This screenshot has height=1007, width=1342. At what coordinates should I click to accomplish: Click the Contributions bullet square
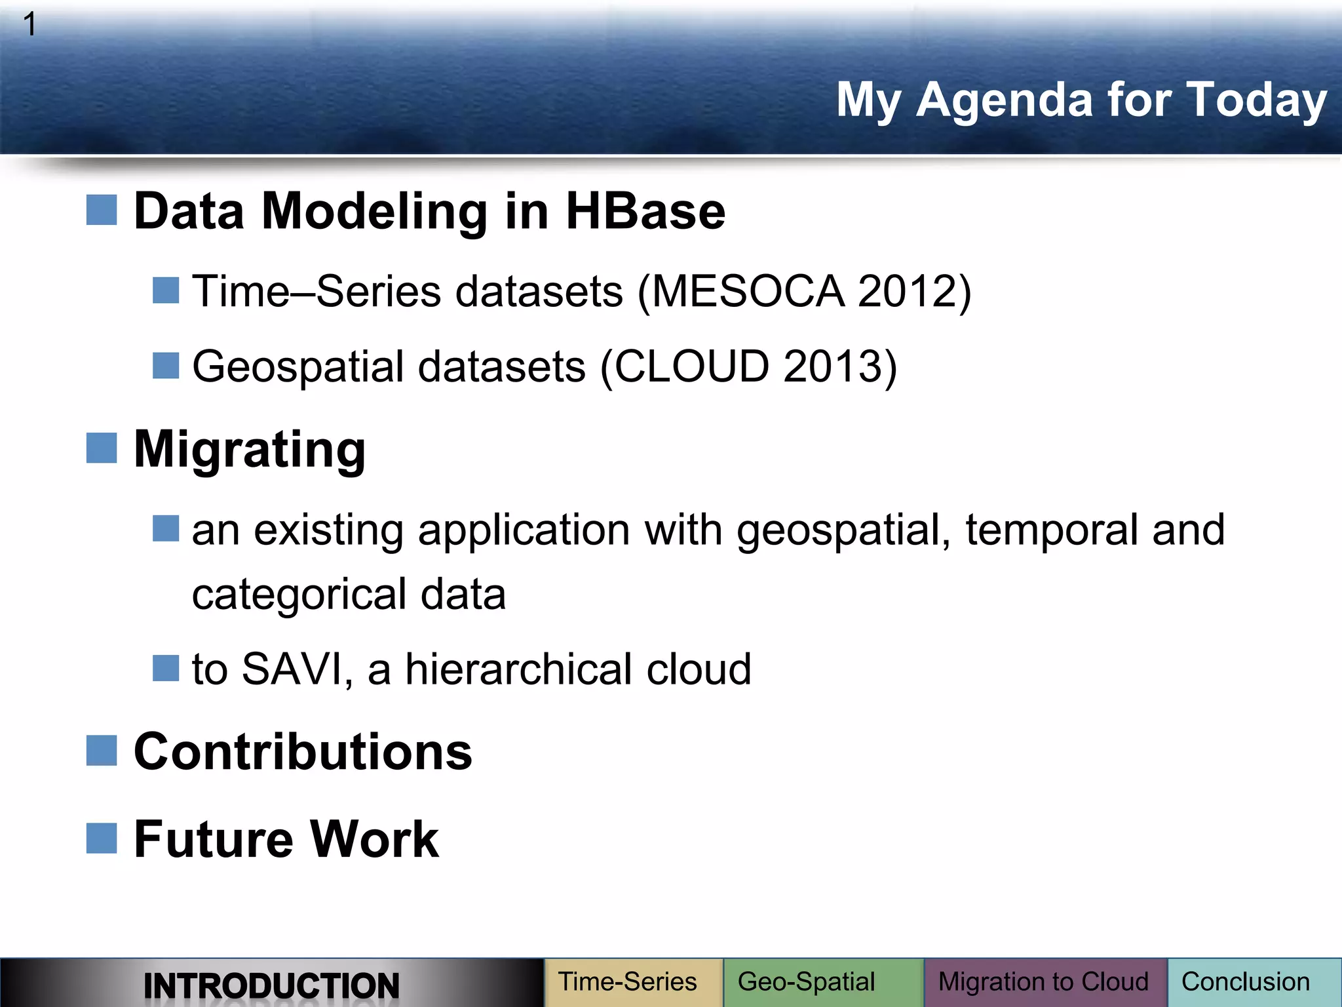pos(102,751)
